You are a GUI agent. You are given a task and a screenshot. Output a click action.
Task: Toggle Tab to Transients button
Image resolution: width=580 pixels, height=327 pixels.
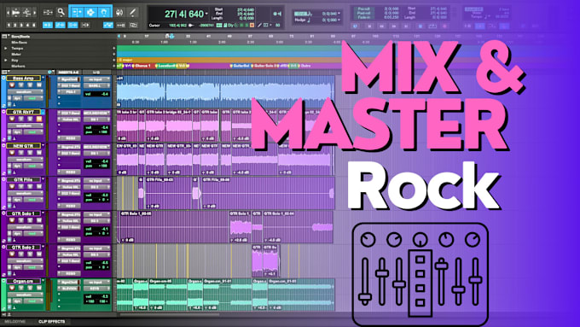click(48, 25)
